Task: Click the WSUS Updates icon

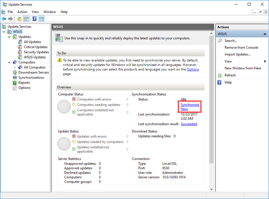Action: point(20,57)
